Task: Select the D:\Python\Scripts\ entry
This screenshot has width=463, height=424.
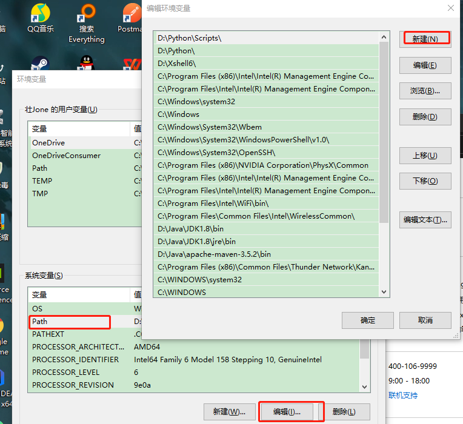Action: coord(266,38)
